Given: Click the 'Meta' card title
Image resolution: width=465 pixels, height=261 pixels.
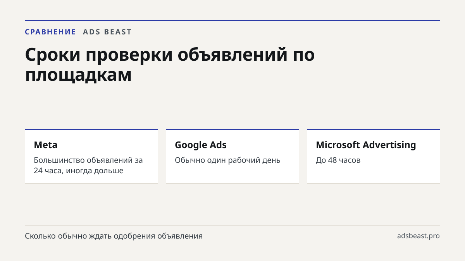Looking at the screenshot, I should pos(46,145).
